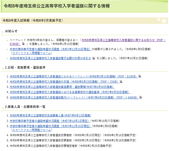This screenshot has height=151, width=169.
Task: Click the file icon next to 電子出願の利用の手引き
Action: point(94,58)
